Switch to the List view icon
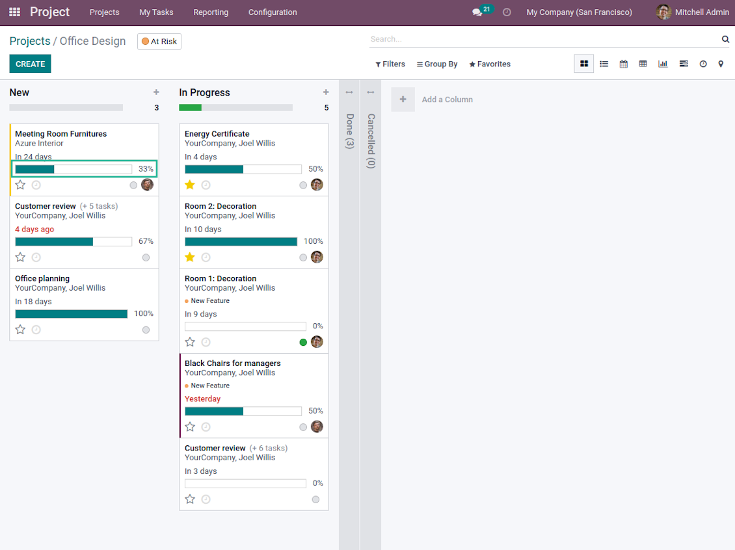 604,64
